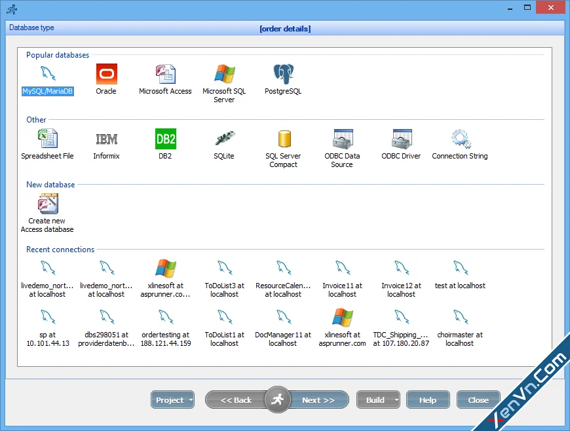Open recent TDC_Shipping_… at 107.180.20.87 connection
The width and height of the screenshot is (570, 431).
(401, 327)
